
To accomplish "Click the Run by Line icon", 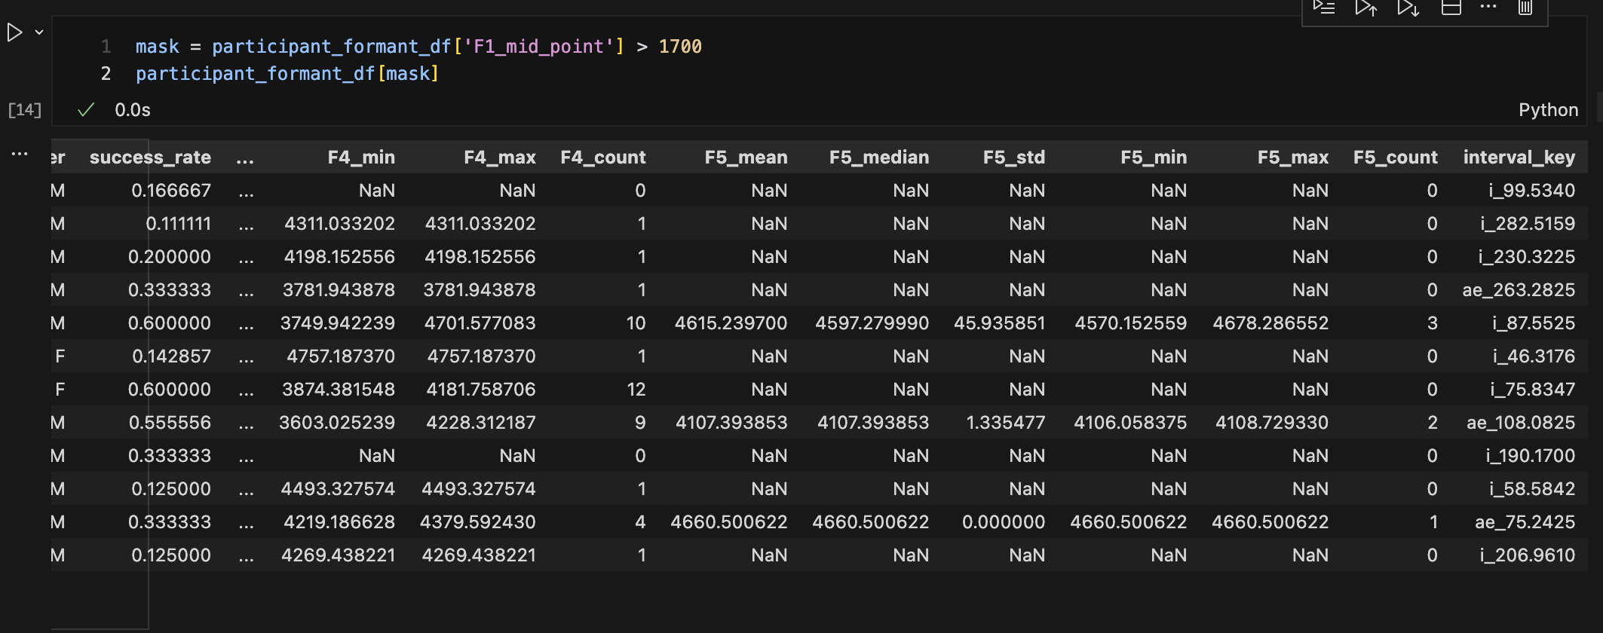I will point(1324,8).
